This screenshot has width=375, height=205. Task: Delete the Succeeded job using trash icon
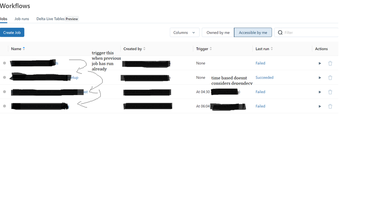(x=330, y=78)
